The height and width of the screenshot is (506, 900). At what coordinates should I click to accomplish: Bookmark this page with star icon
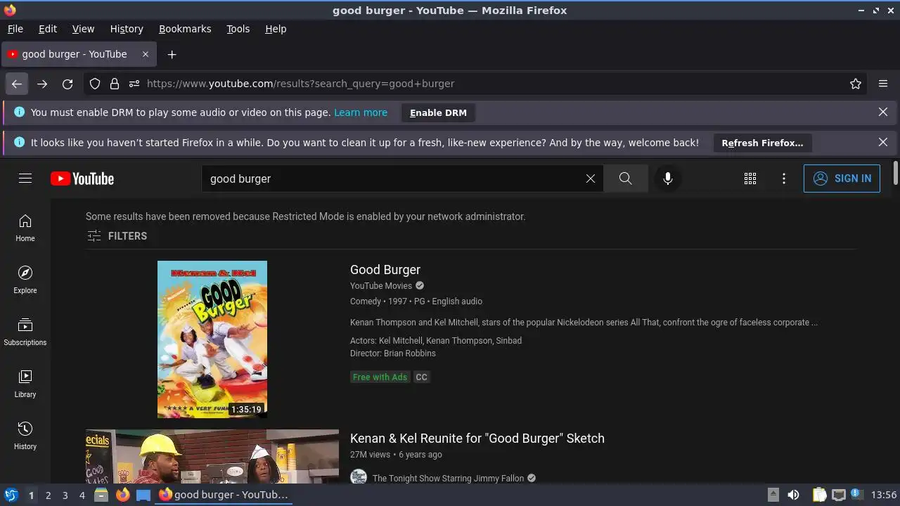click(856, 84)
